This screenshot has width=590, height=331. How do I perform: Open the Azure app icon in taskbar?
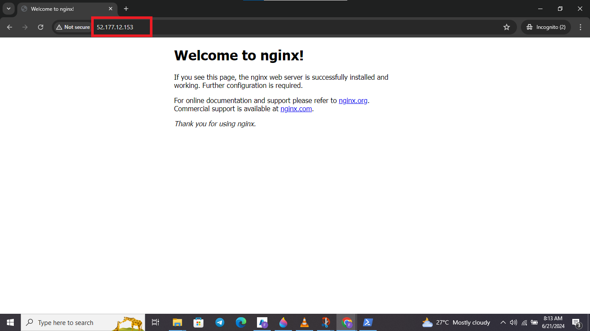(262, 322)
